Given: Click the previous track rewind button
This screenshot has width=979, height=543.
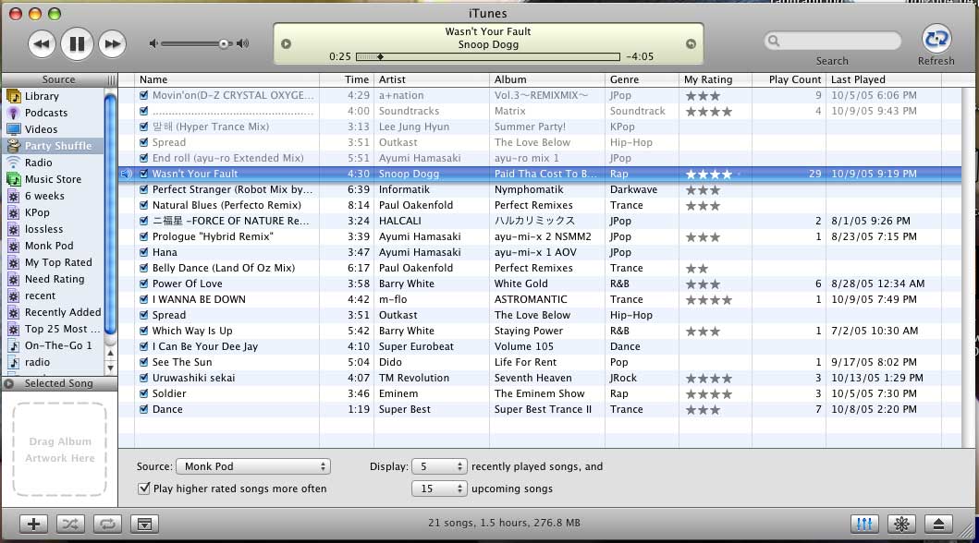Looking at the screenshot, I should [42, 43].
